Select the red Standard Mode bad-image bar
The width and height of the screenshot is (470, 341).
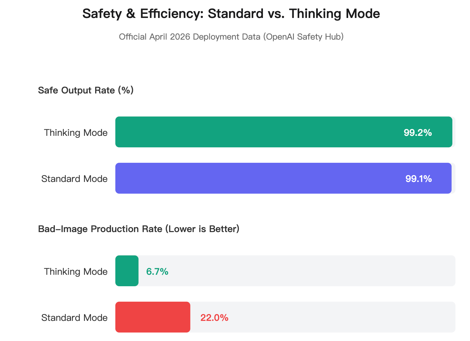(x=153, y=317)
